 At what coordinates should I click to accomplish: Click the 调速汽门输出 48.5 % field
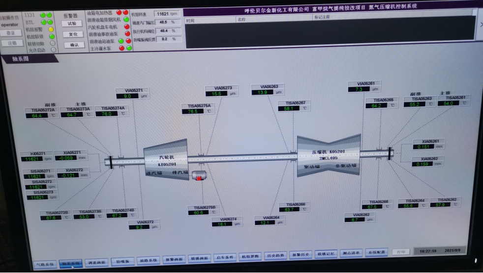pyautogui.click(x=168, y=22)
